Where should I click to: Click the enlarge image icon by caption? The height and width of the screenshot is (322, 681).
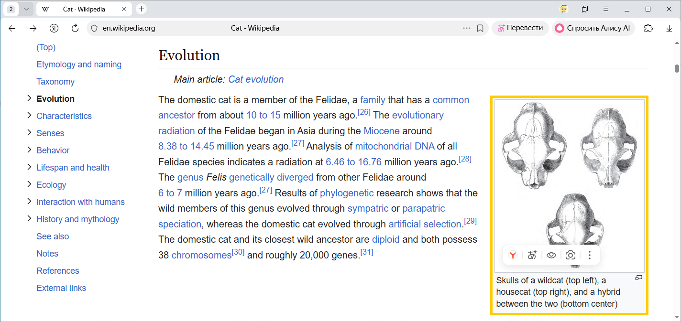coord(638,278)
